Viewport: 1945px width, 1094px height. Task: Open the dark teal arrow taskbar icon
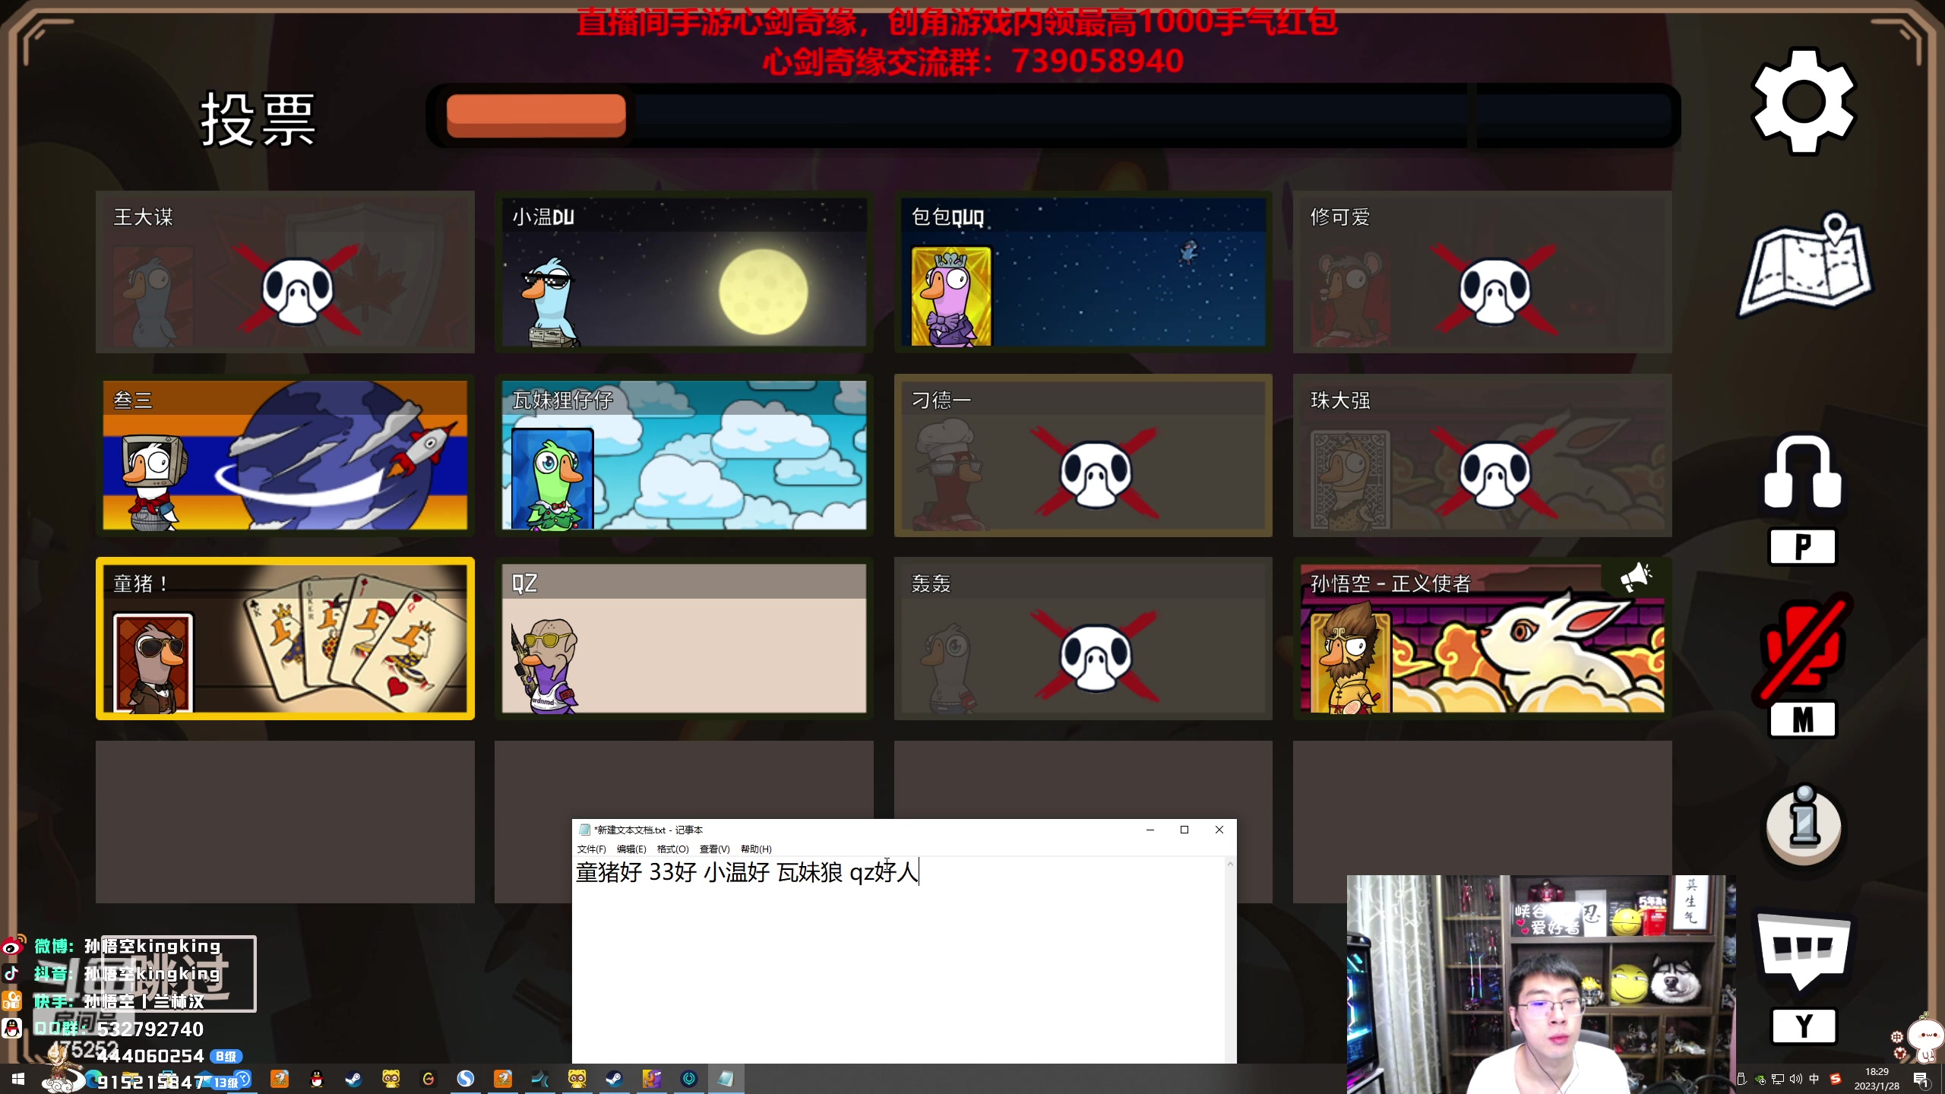click(x=540, y=1079)
